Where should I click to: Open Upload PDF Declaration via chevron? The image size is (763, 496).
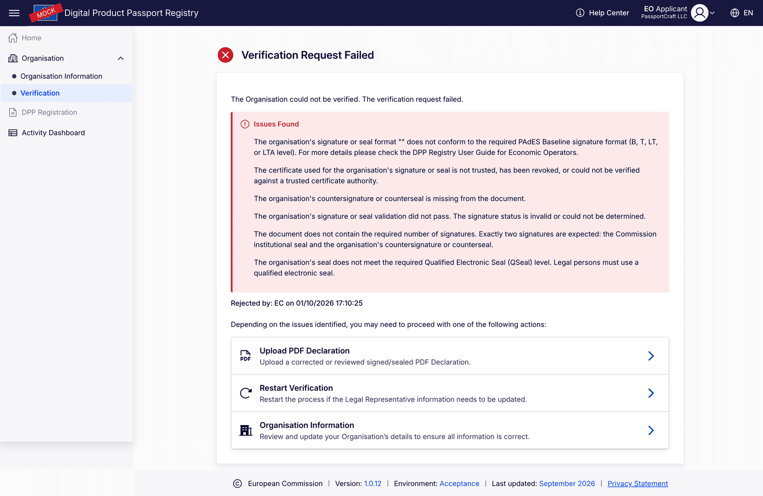pos(651,356)
